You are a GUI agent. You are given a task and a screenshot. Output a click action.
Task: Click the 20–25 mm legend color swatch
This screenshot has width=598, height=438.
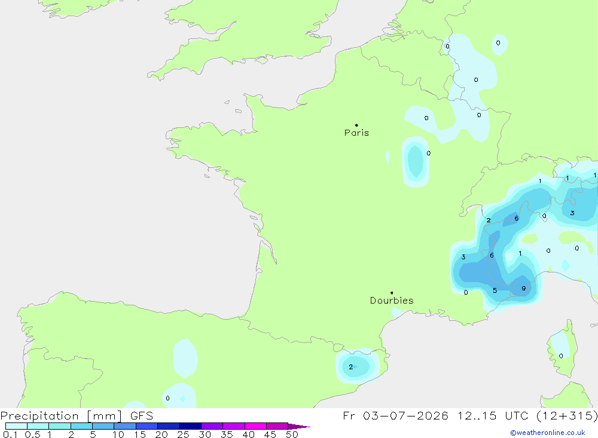[169, 426]
